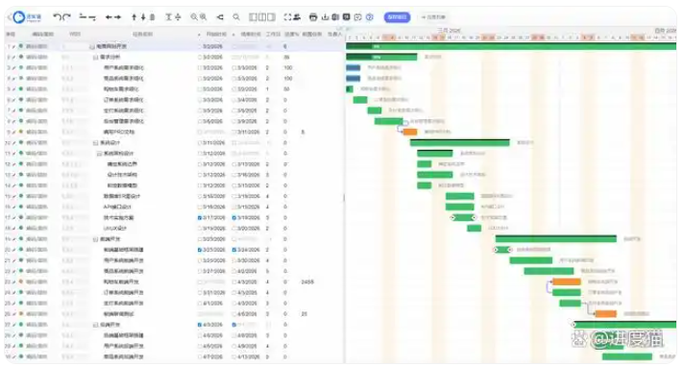
Task: Open start-time column header dropdown arrow
Action: click(200, 34)
